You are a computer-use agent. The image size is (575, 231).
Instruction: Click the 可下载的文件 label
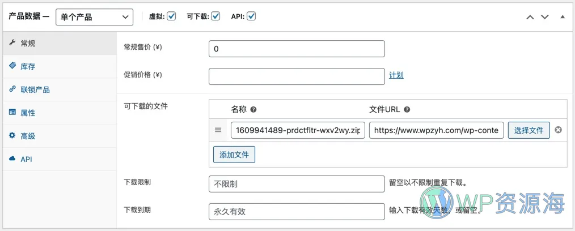146,106
